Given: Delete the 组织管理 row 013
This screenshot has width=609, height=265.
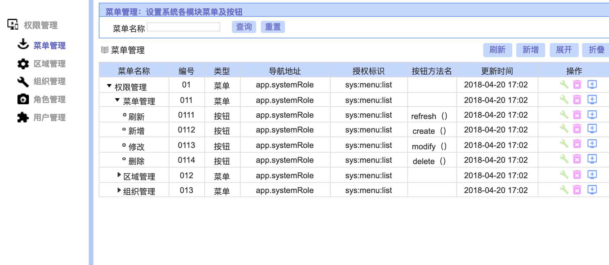Looking at the screenshot, I should 577,190.
